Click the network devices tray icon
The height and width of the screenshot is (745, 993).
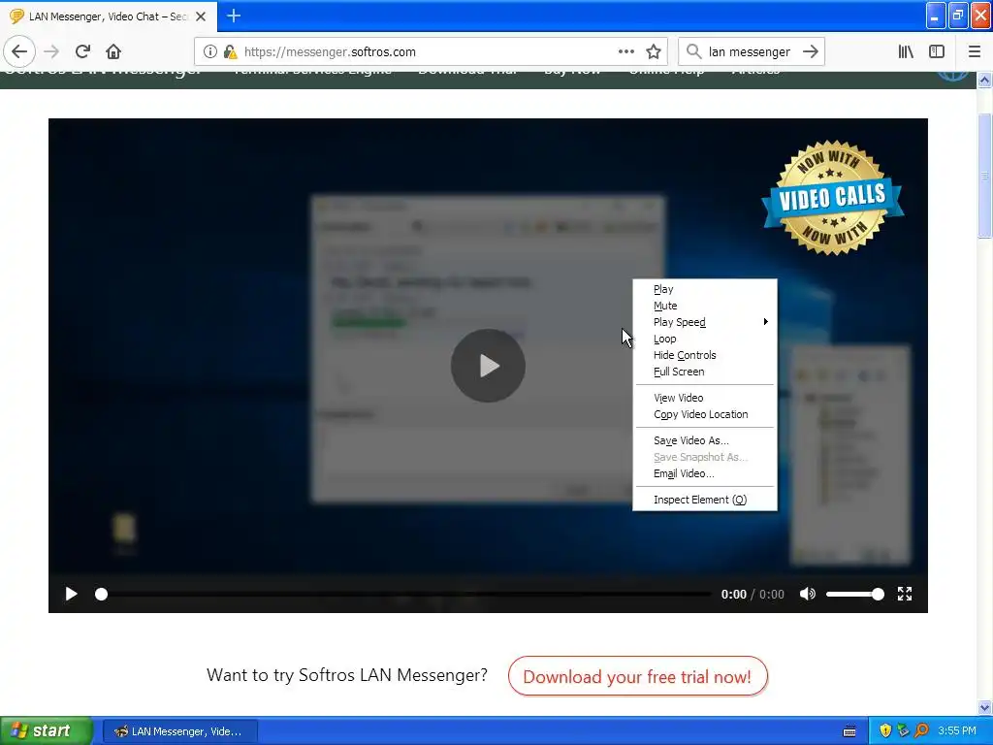click(903, 730)
